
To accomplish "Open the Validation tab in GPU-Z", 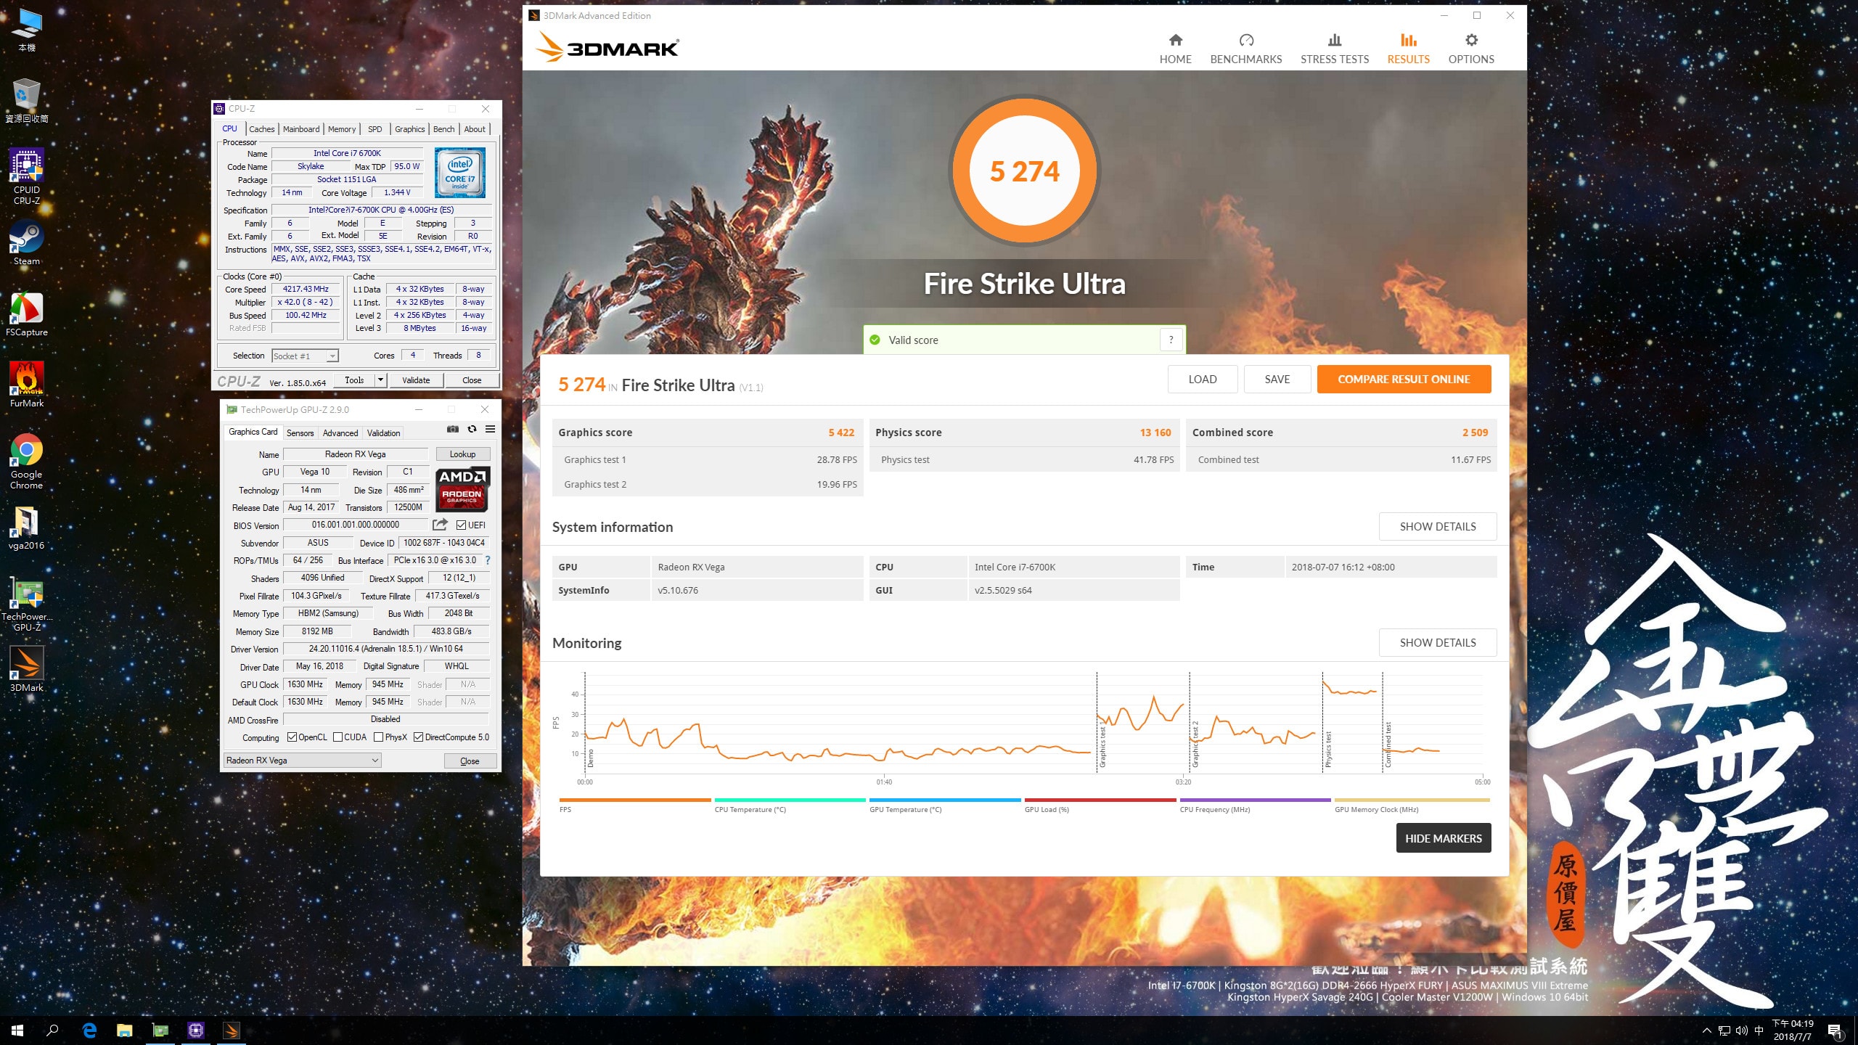I will pos(383,433).
